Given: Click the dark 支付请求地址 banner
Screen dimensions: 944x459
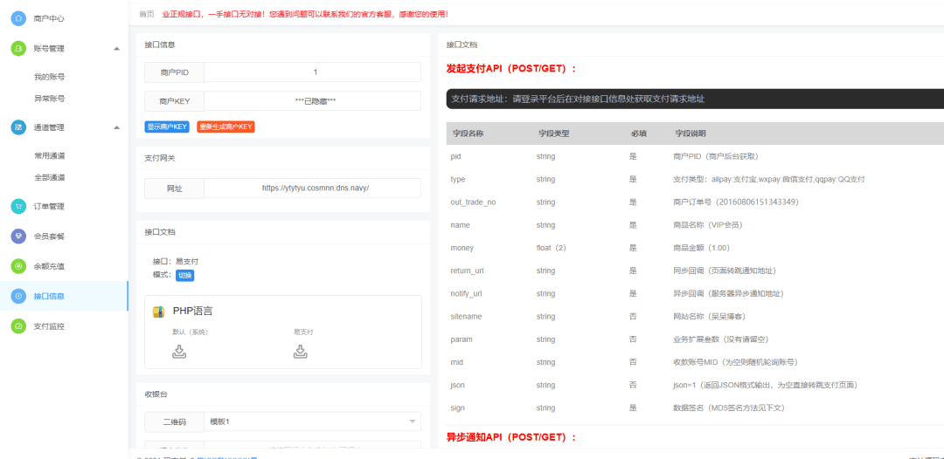Looking at the screenshot, I should coord(695,99).
